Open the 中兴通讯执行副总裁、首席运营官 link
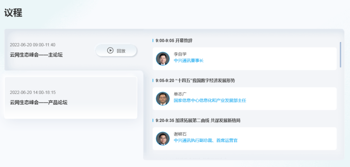Viewport: 350px width, 167px height. 206,141
